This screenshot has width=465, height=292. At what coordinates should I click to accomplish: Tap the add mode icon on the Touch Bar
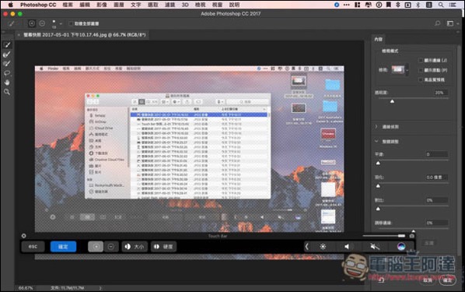(96, 247)
